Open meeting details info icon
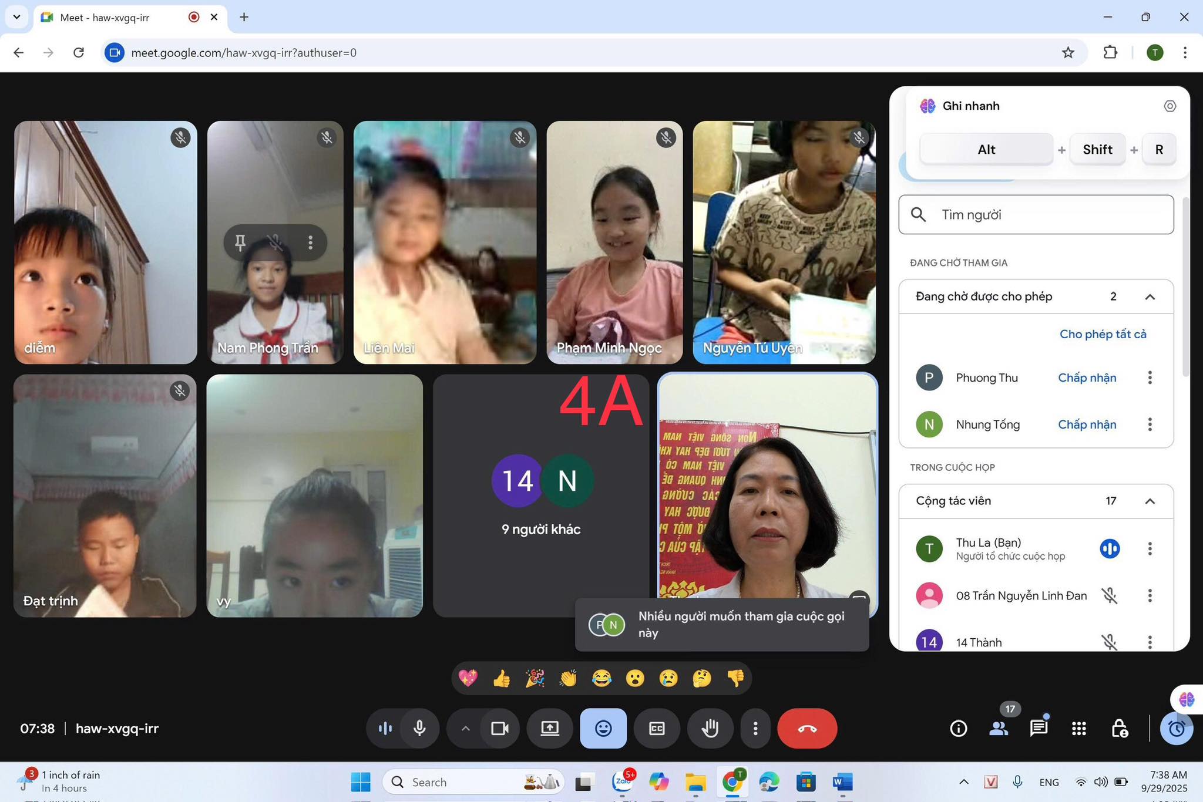 pyautogui.click(x=958, y=729)
